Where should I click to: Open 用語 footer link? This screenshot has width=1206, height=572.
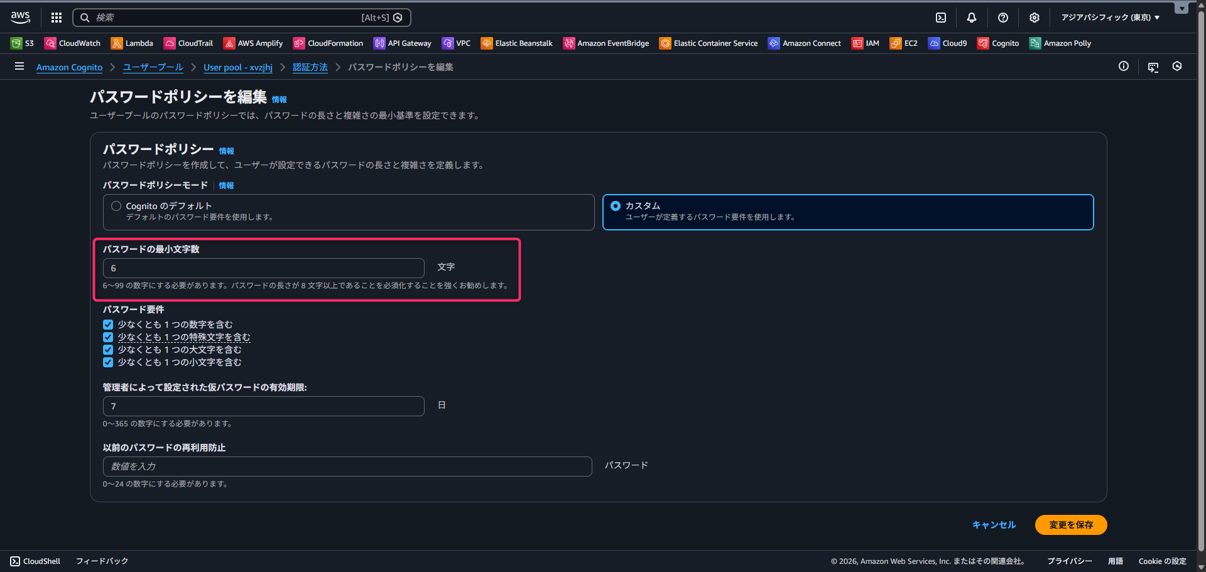[x=1115, y=561]
